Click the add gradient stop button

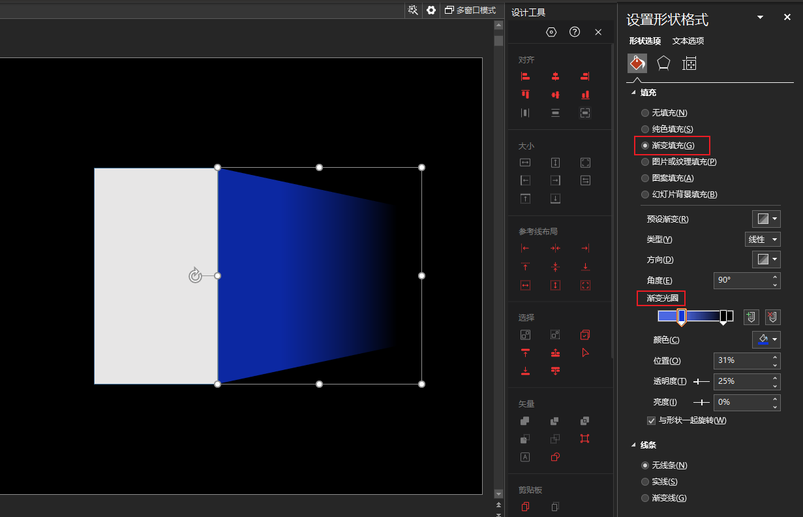[751, 317]
